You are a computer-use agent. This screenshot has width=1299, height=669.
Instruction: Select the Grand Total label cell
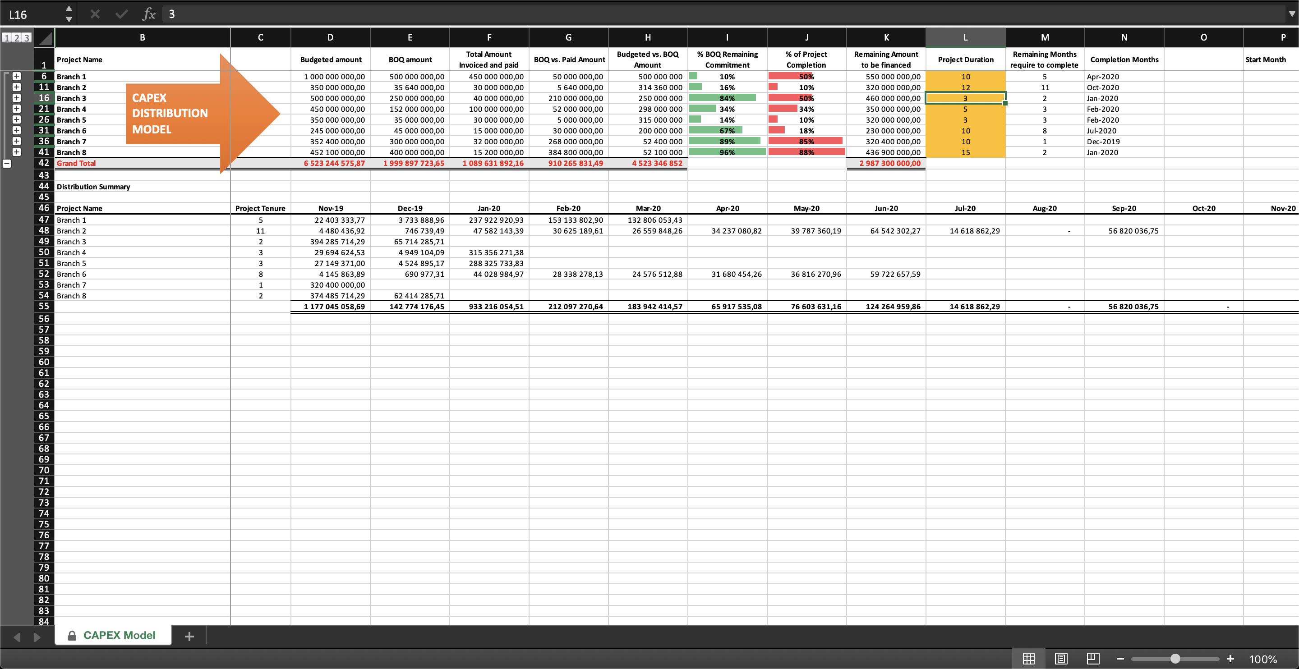pyautogui.click(x=143, y=163)
